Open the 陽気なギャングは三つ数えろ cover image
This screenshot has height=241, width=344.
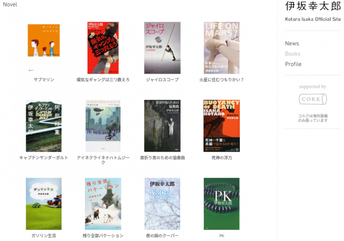(103, 48)
